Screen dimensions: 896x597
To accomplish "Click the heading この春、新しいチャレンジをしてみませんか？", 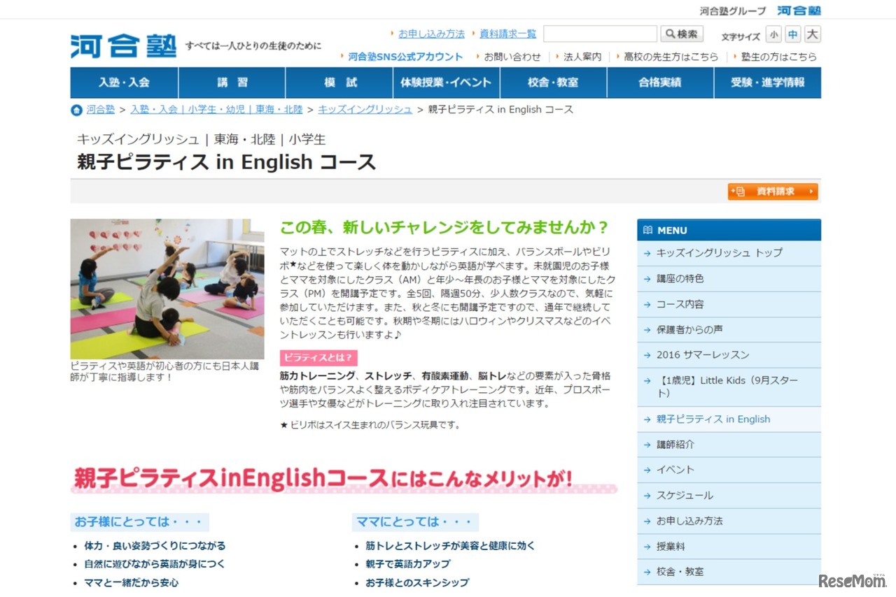I will 444,227.
